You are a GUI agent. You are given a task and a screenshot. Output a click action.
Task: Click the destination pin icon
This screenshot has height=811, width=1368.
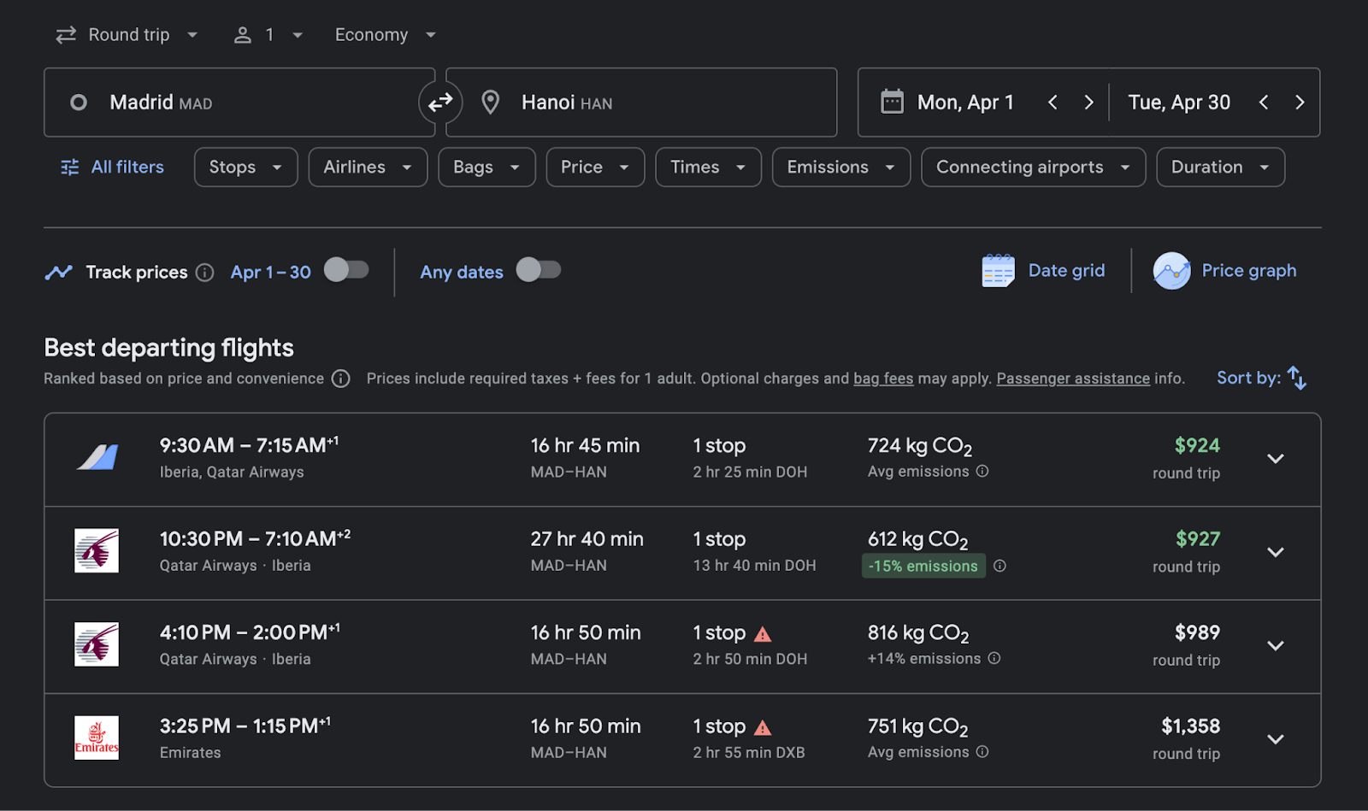[x=490, y=103]
